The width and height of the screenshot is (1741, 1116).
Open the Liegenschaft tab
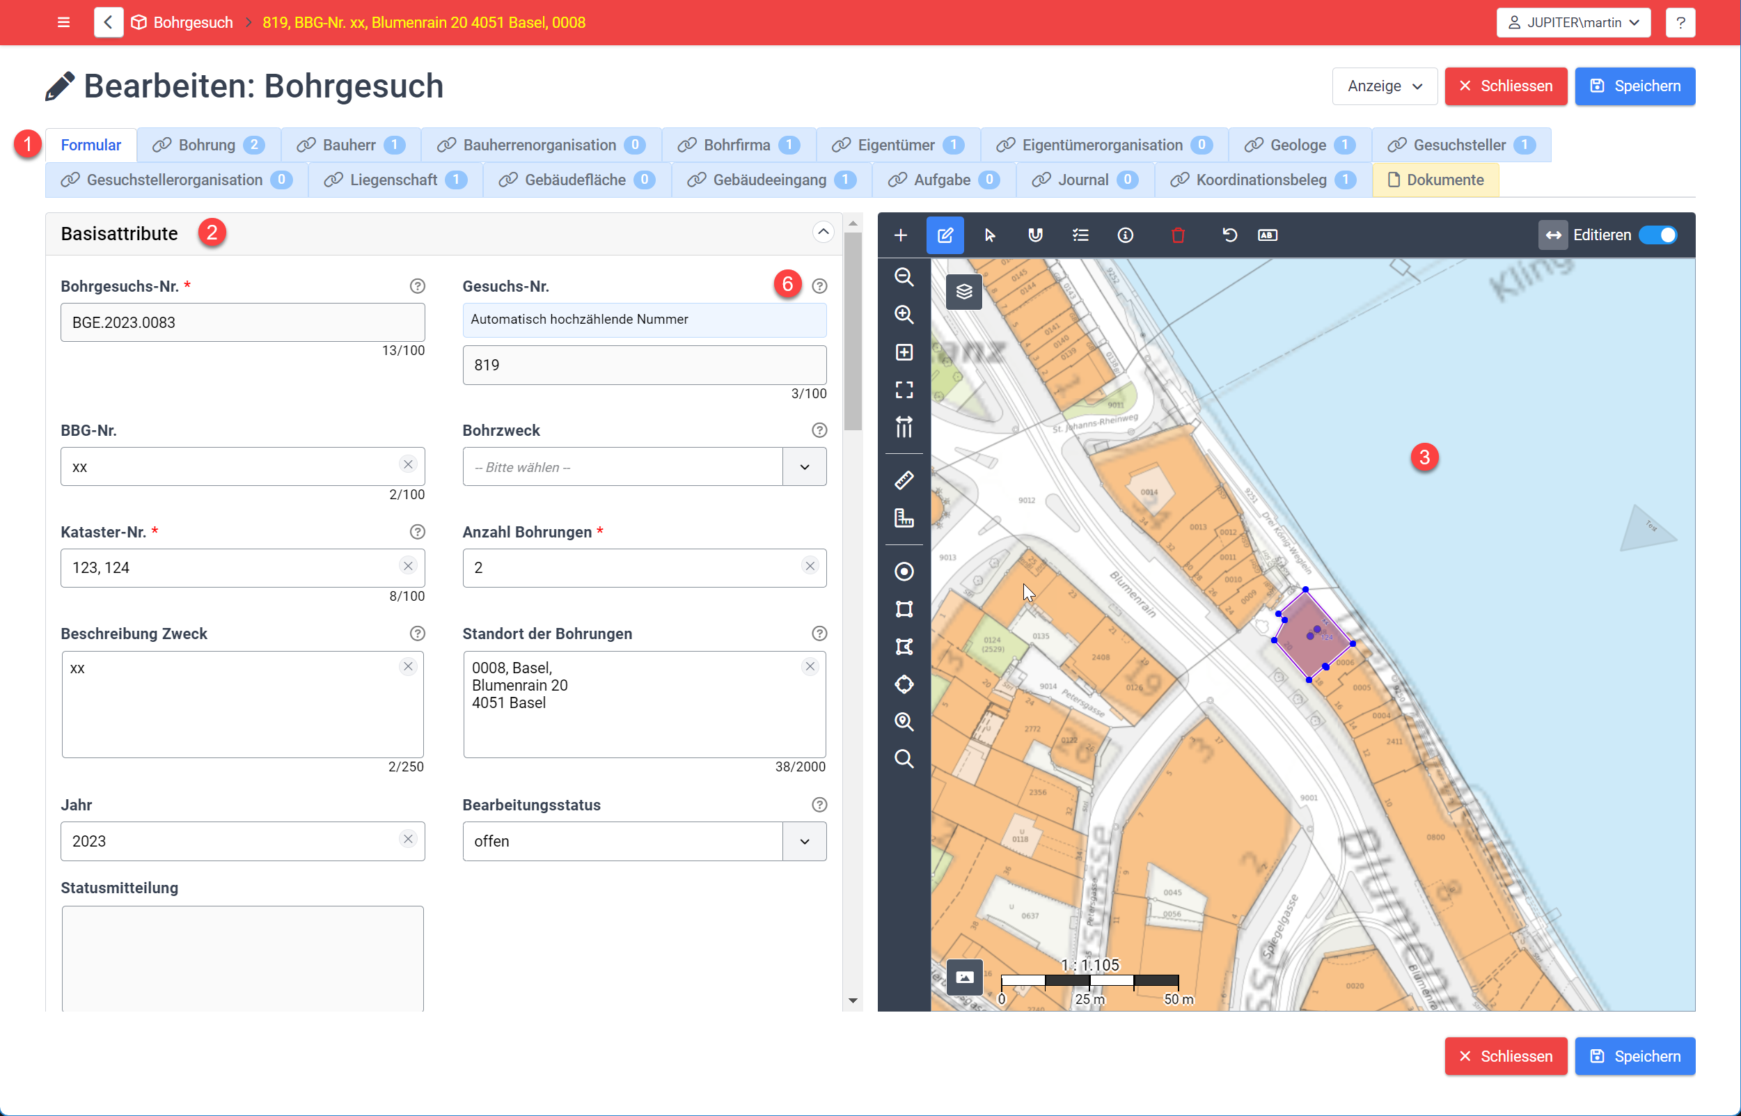click(x=395, y=180)
